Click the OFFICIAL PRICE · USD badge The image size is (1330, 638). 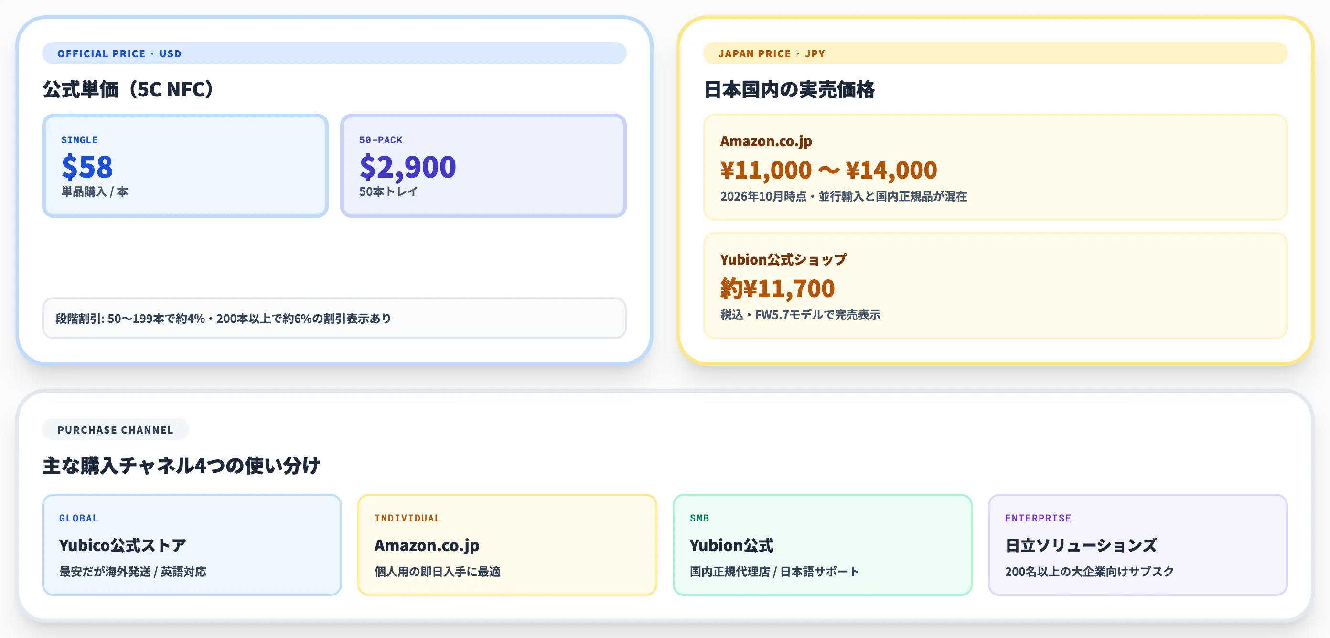(x=334, y=53)
